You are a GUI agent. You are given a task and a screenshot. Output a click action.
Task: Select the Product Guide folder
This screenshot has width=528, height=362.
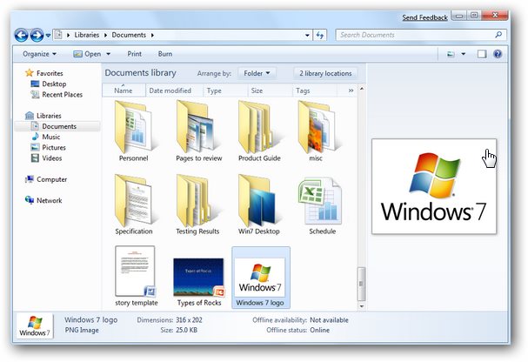[259, 131]
